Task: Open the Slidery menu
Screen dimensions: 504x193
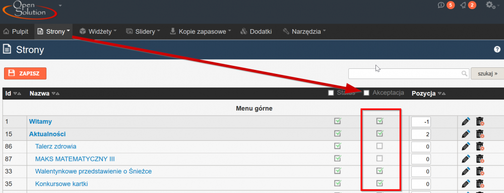Action: coord(143,32)
